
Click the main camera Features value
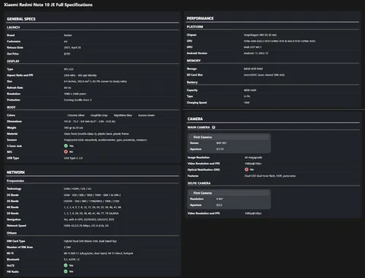coord(270,176)
